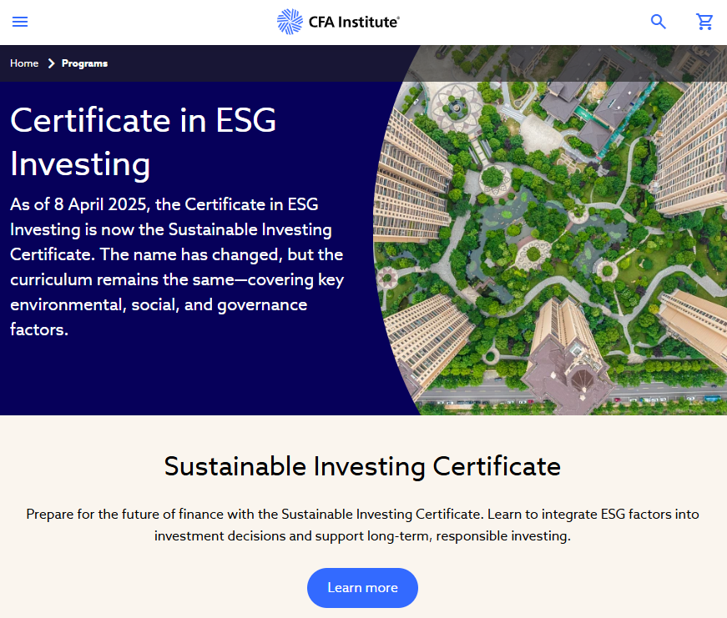Open the site search magnifier icon
The image size is (727, 618).
click(x=659, y=22)
